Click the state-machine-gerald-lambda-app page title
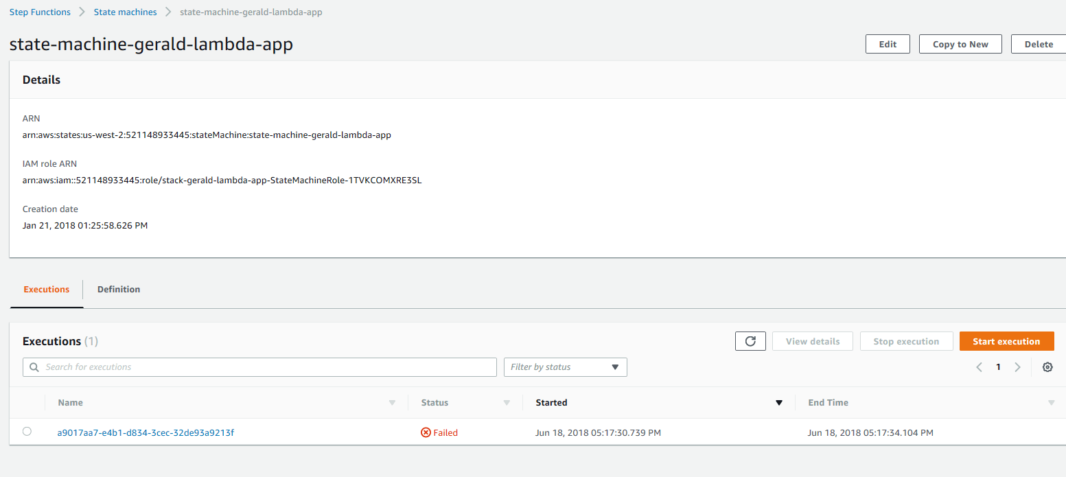 point(151,45)
